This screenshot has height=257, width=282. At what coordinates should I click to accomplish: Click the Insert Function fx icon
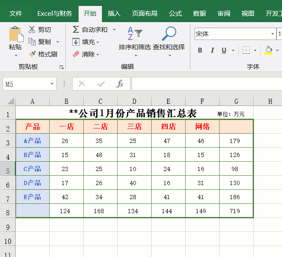(x=120, y=84)
